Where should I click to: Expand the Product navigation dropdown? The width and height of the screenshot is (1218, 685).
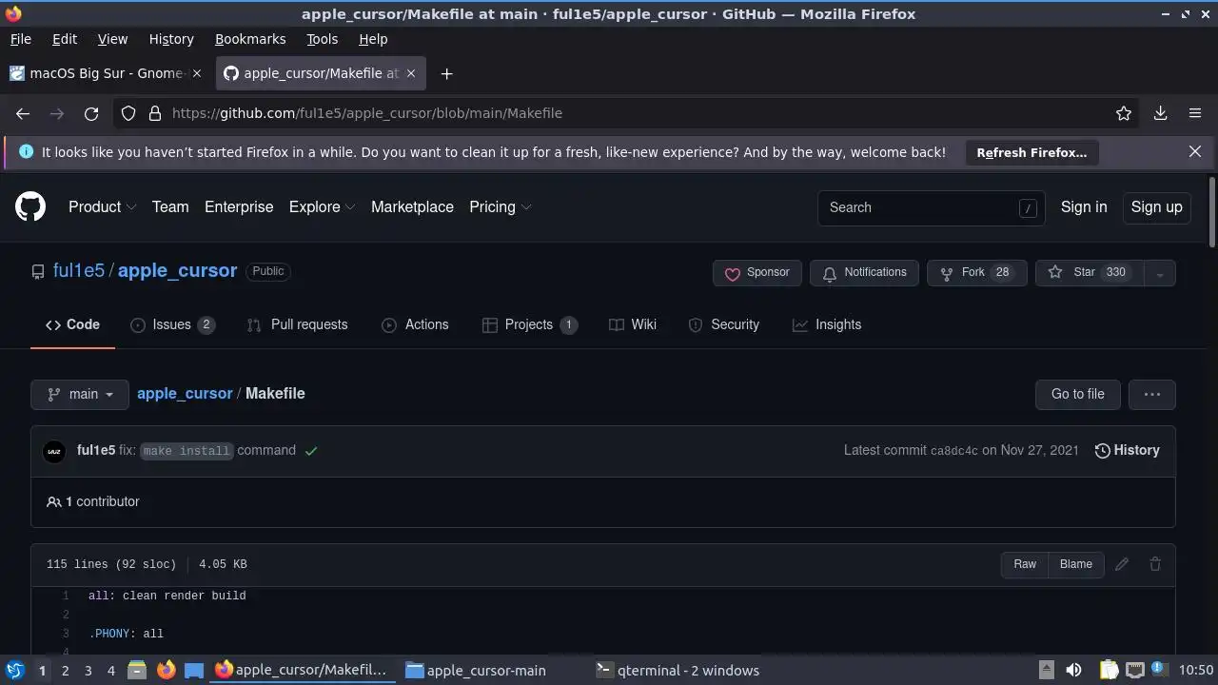point(102,206)
